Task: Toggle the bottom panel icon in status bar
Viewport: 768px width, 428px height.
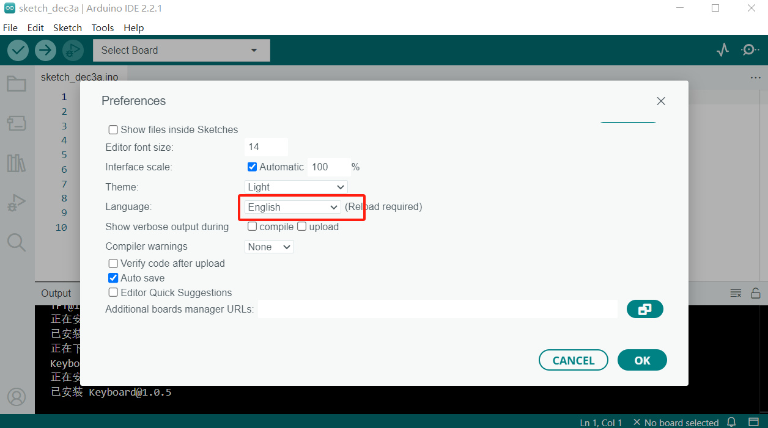Action: click(x=753, y=422)
